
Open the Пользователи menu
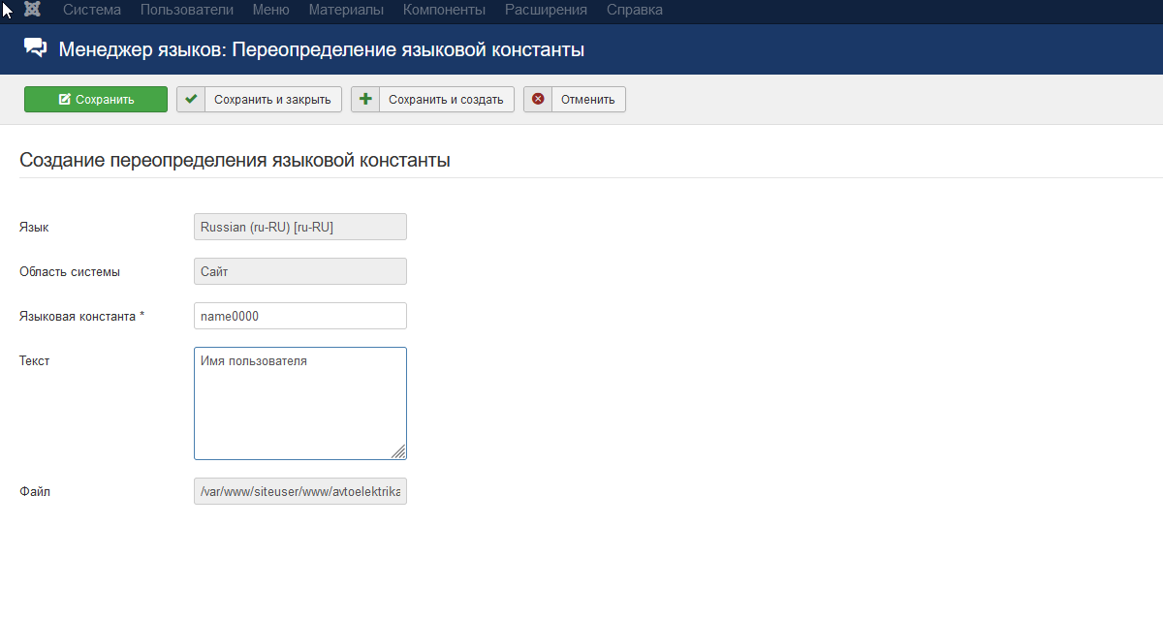[x=186, y=10]
